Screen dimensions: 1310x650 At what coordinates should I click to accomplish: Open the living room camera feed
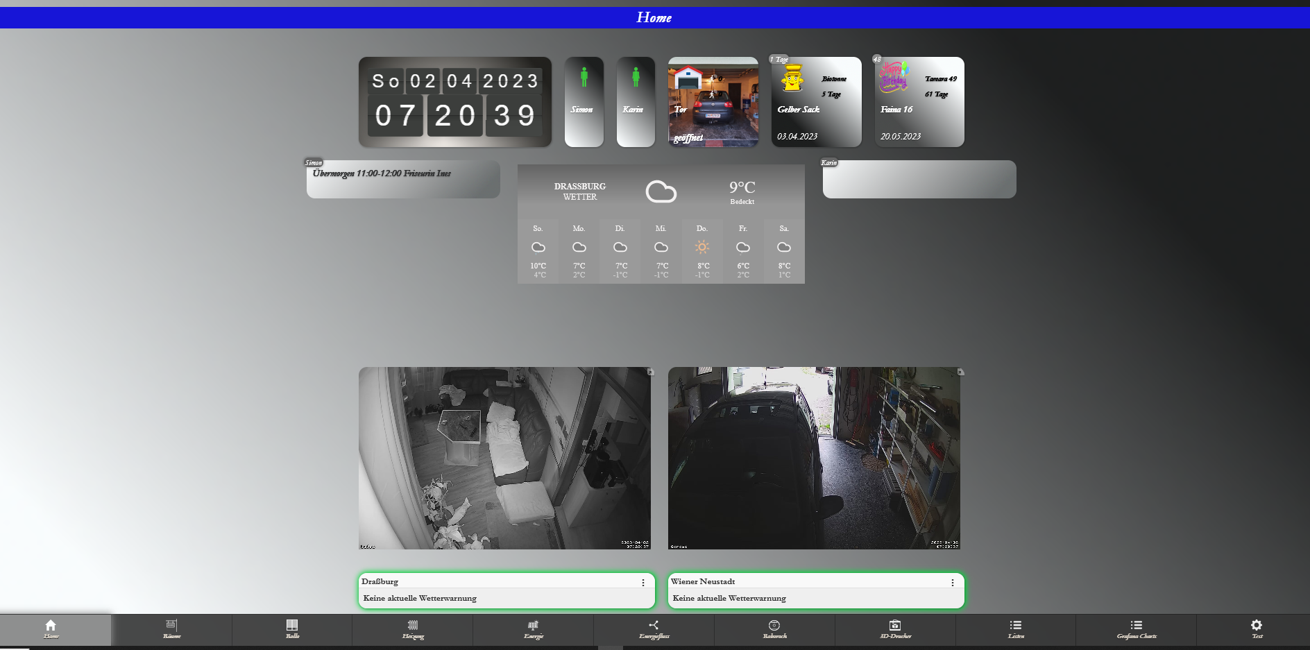click(504, 458)
